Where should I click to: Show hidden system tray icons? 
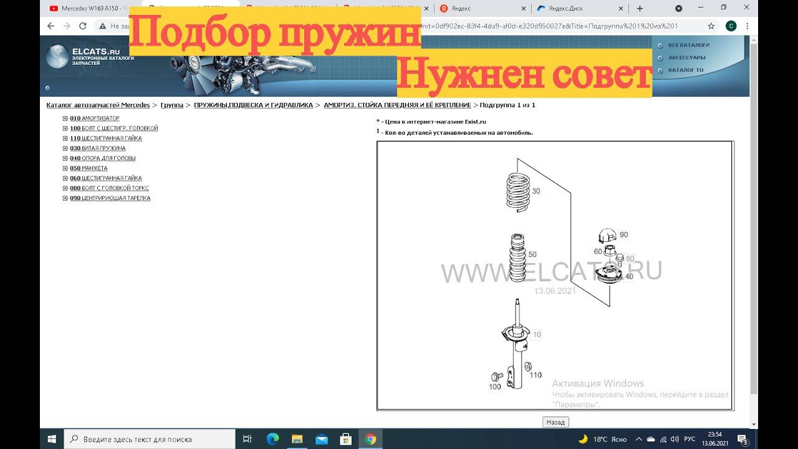pyautogui.click(x=640, y=438)
